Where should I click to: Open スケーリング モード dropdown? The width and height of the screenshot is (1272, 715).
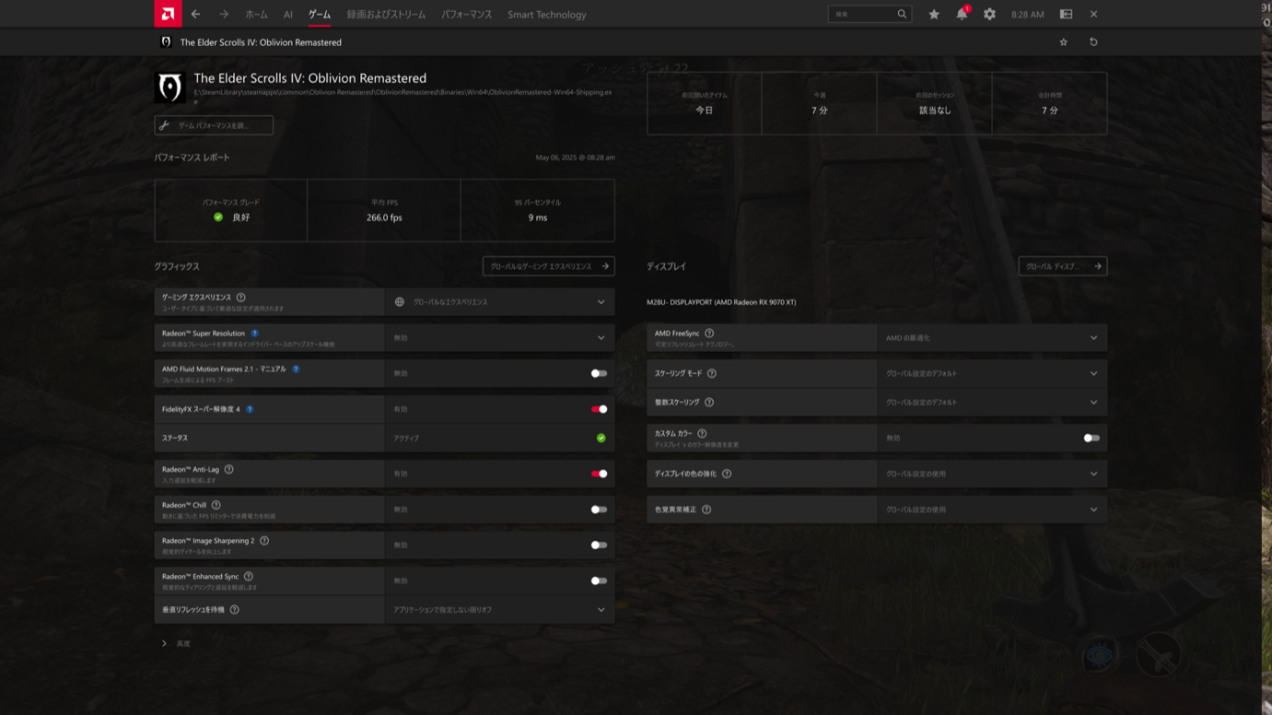coord(992,373)
